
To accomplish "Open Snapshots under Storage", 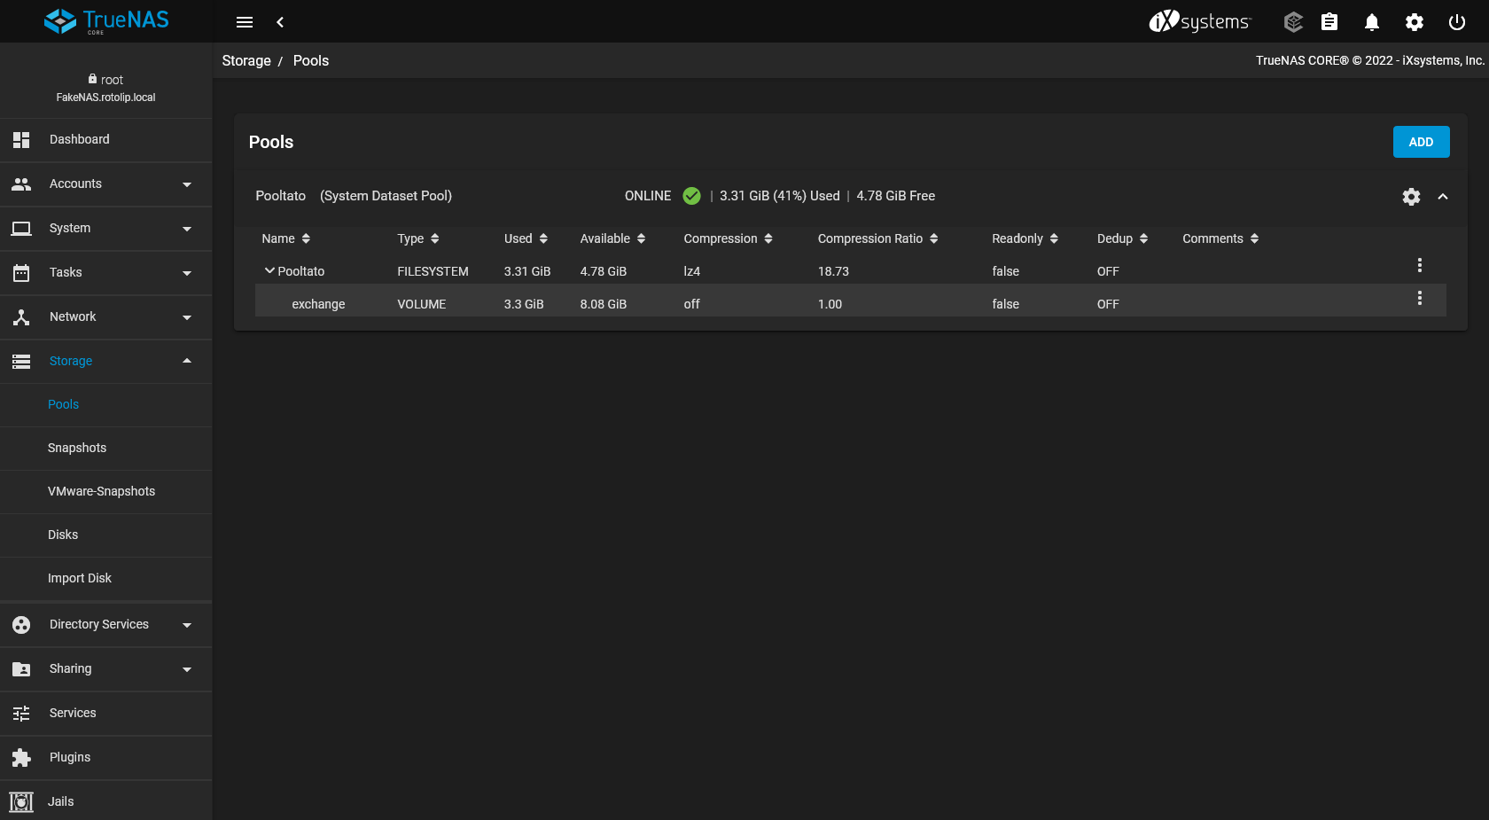I will (77, 448).
